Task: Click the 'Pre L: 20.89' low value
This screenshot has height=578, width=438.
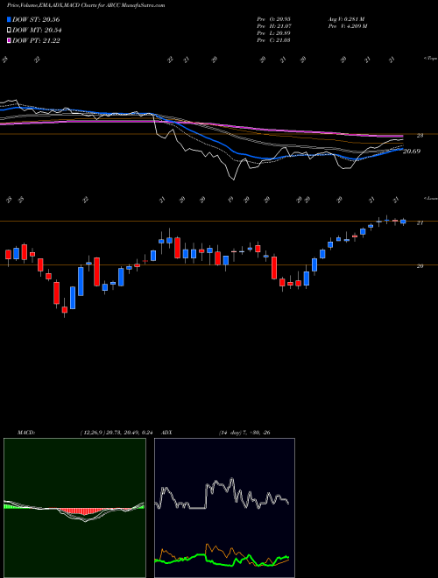Action: pos(274,32)
